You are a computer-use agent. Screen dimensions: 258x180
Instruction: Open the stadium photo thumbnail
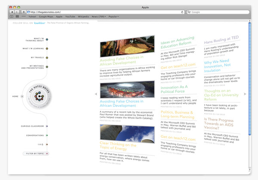click(127, 90)
